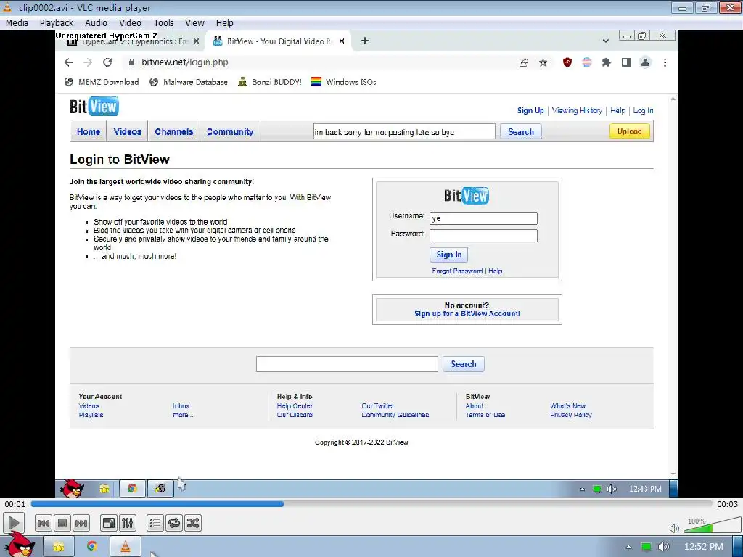
Task: Expand the tab search chevron
Action: (606, 41)
